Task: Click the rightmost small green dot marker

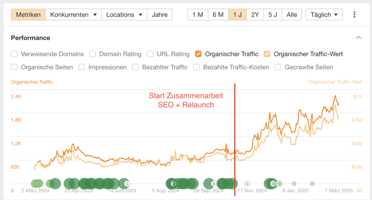Action: pyautogui.click(x=312, y=183)
